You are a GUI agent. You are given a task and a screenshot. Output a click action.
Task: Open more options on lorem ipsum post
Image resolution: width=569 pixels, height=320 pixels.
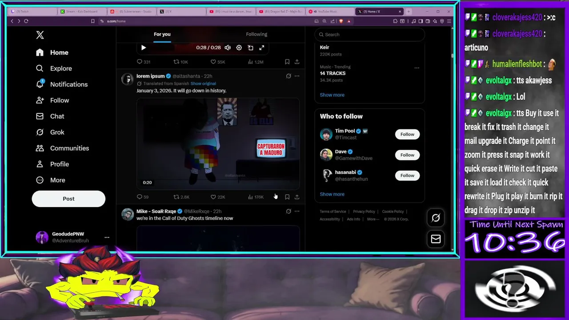297,76
